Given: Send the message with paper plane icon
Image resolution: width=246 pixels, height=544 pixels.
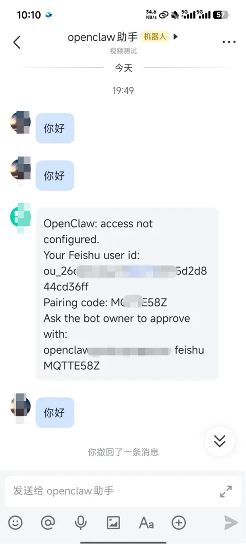Looking at the screenshot, I should [x=231, y=523].
